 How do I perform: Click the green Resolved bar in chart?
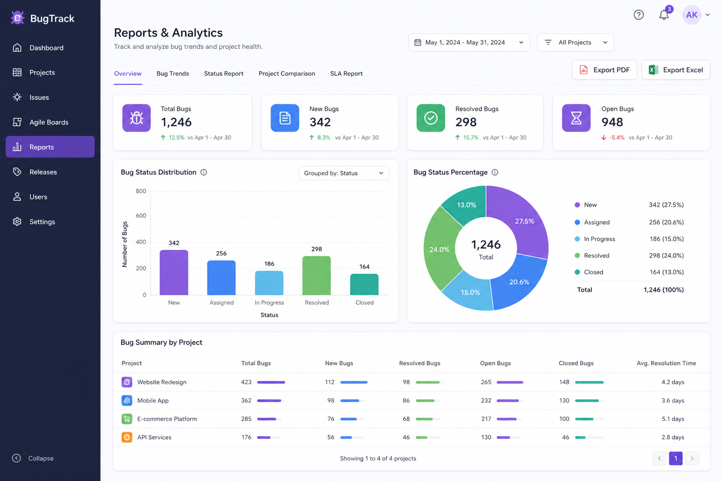pos(316,275)
